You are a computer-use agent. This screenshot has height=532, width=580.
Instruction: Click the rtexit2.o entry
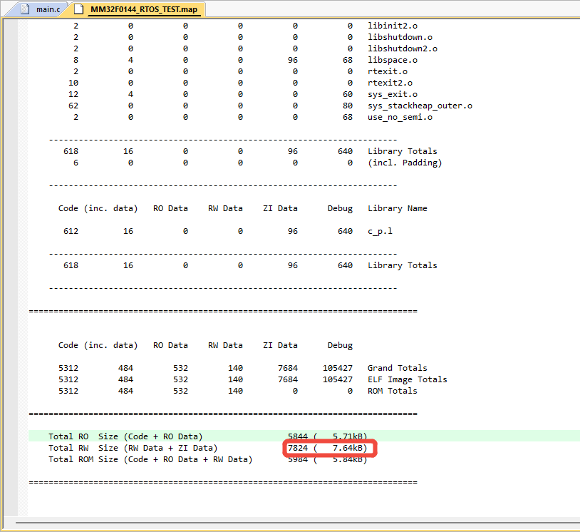click(390, 83)
